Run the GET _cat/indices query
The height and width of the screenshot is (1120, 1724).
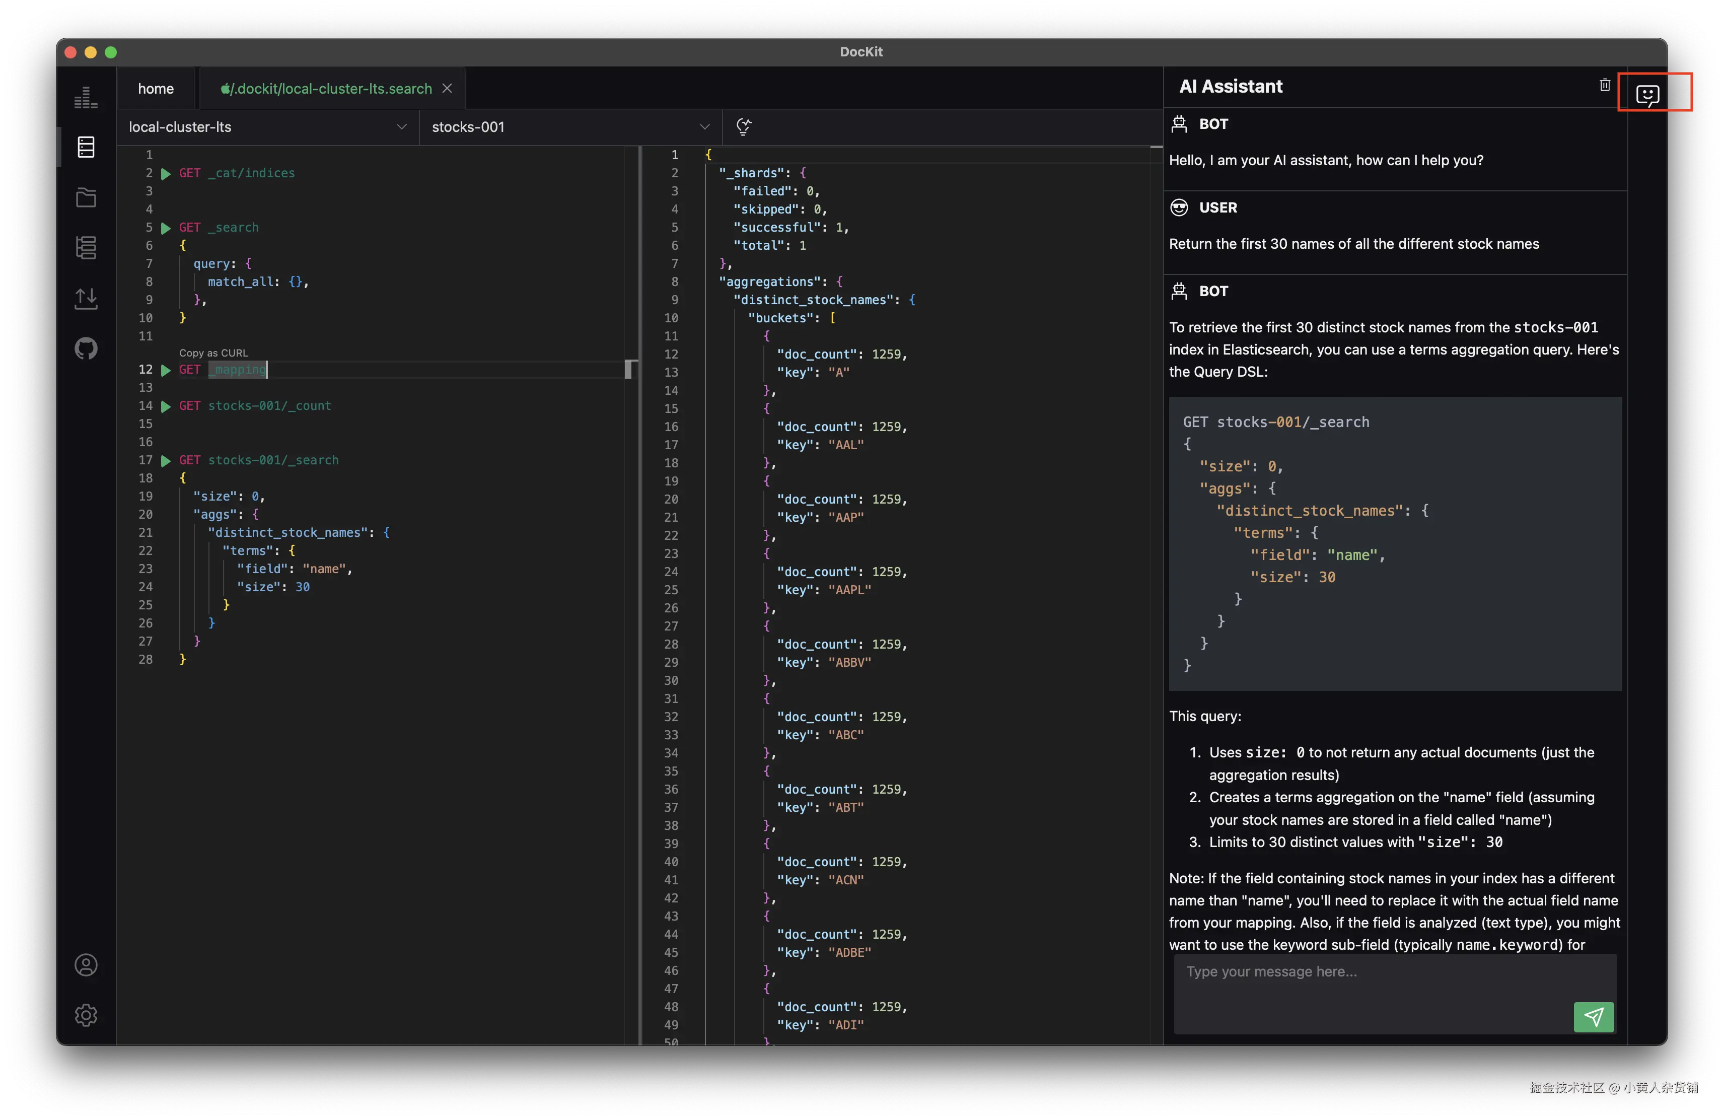pos(167,173)
